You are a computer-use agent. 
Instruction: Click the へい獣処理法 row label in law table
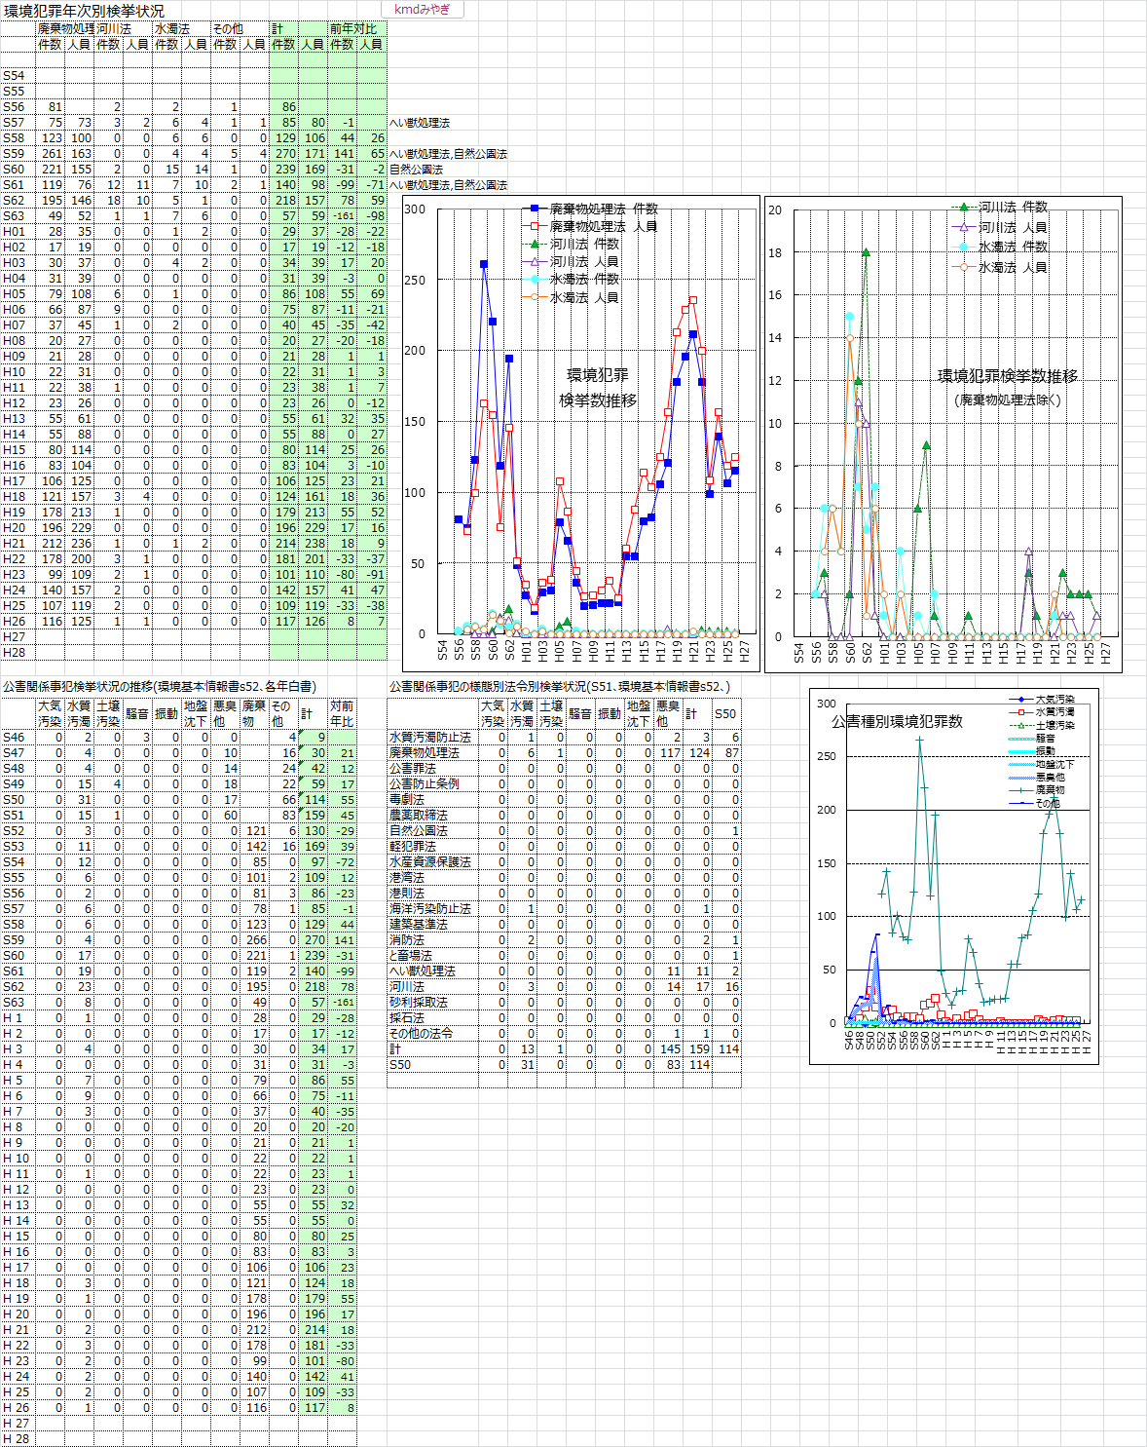(x=423, y=971)
